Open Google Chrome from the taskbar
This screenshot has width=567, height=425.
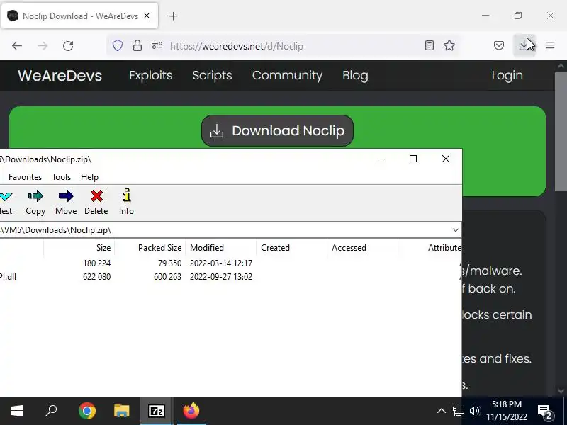coord(87,411)
